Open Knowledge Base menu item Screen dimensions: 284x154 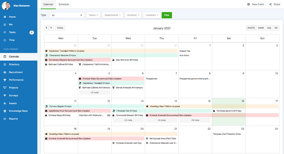18,111
